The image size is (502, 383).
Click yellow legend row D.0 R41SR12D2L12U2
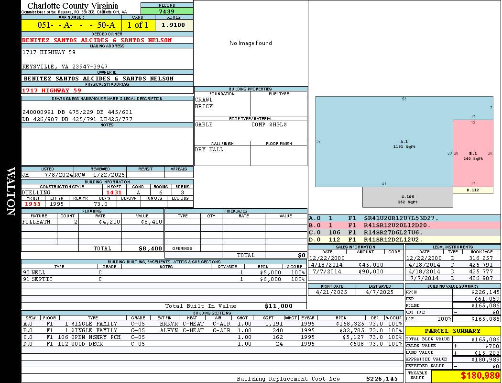pyautogui.click(x=404, y=240)
